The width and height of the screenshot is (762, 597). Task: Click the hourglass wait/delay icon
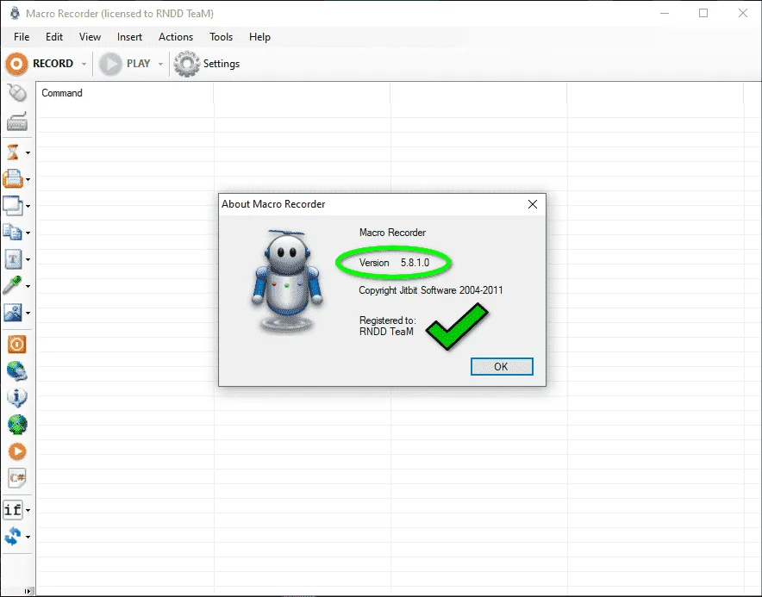13,152
